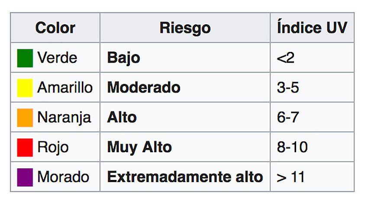Select the Riesgo column header
The image size is (368, 202).
tap(185, 28)
